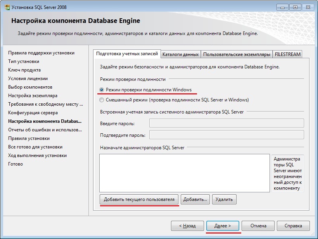318x239 pixels.
Task: Open the 'Пользовательские экземпляры' tab
Action: 237,54
